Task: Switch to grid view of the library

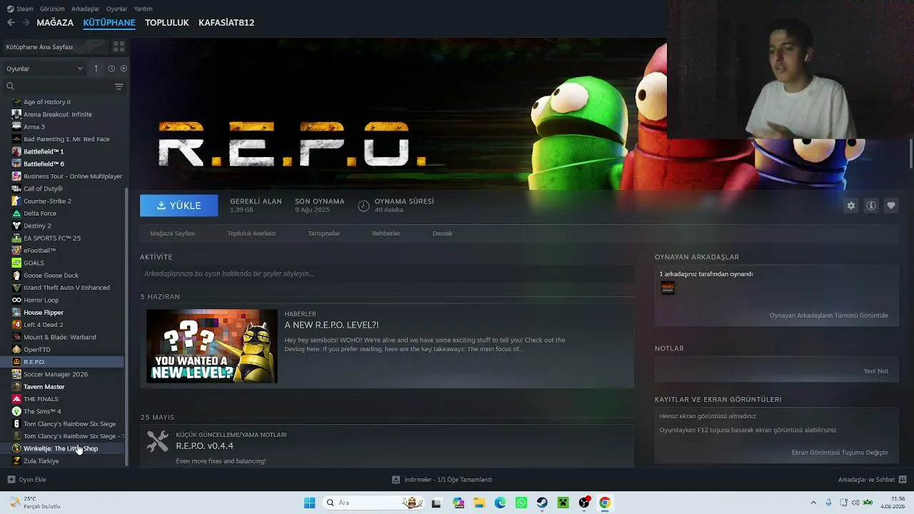Action: pyautogui.click(x=119, y=46)
